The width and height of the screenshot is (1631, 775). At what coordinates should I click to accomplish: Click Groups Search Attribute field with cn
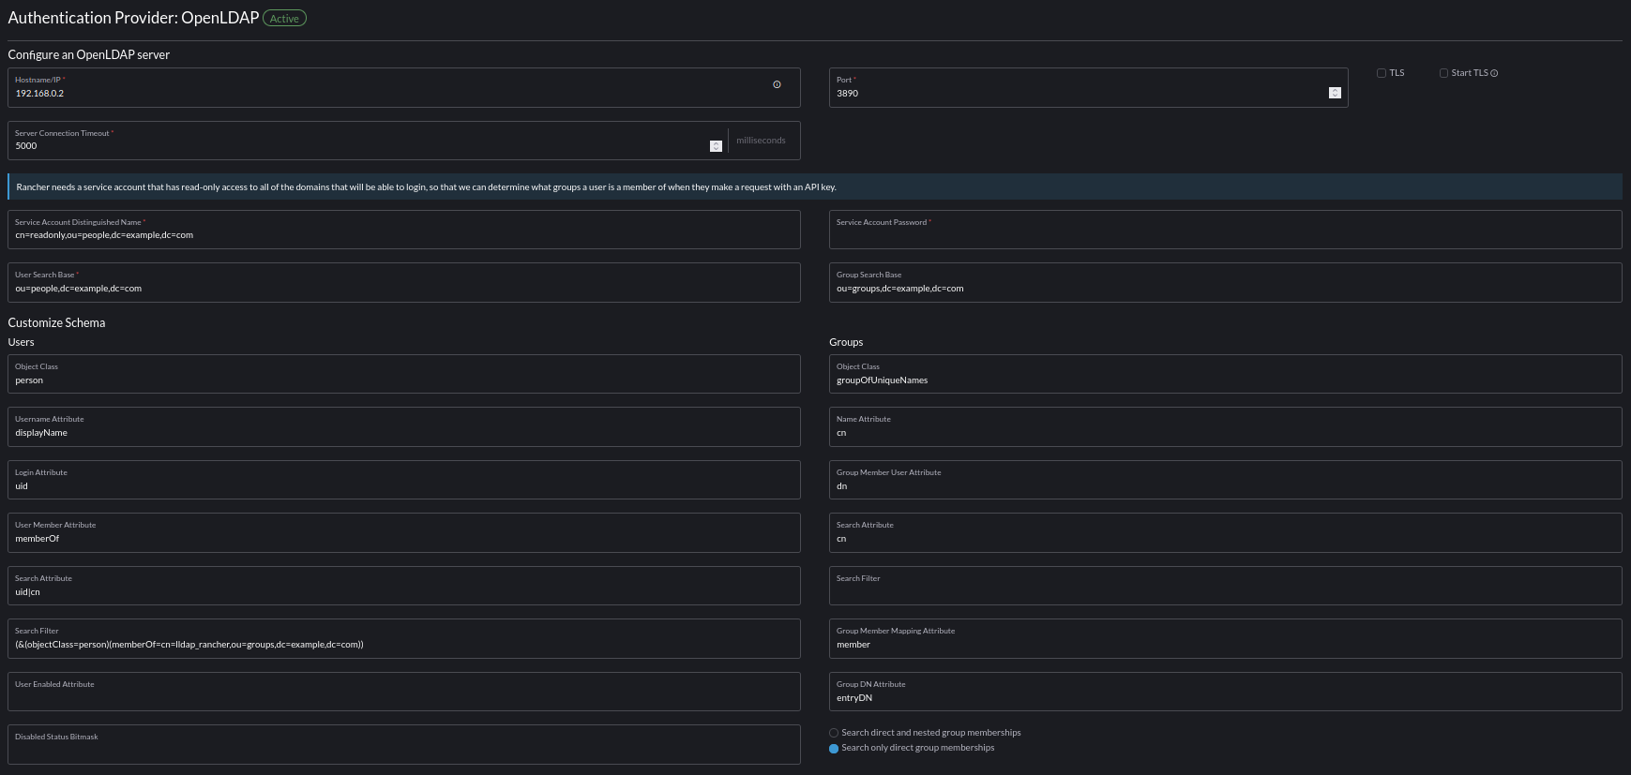tap(1225, 532)
